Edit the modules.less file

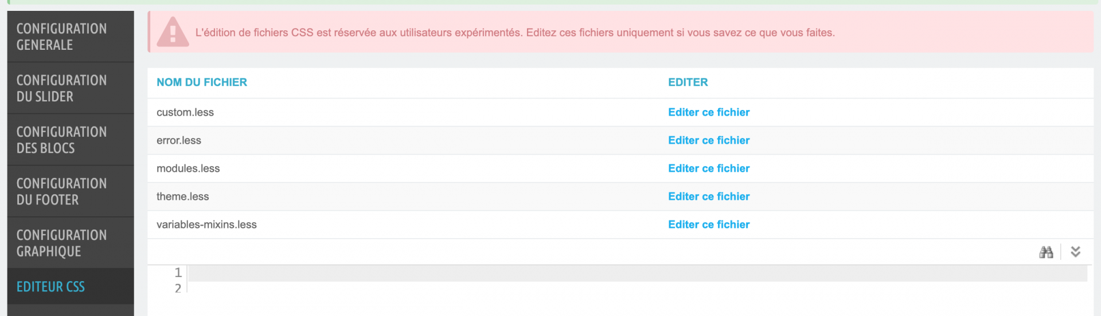[x=709, y=168]
